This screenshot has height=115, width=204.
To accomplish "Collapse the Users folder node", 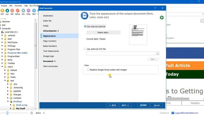I will (x=2, y=67).
